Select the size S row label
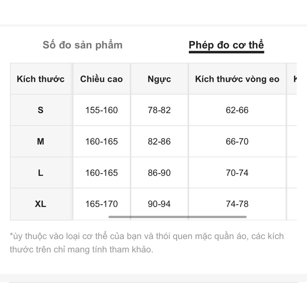 click(41, 110)
